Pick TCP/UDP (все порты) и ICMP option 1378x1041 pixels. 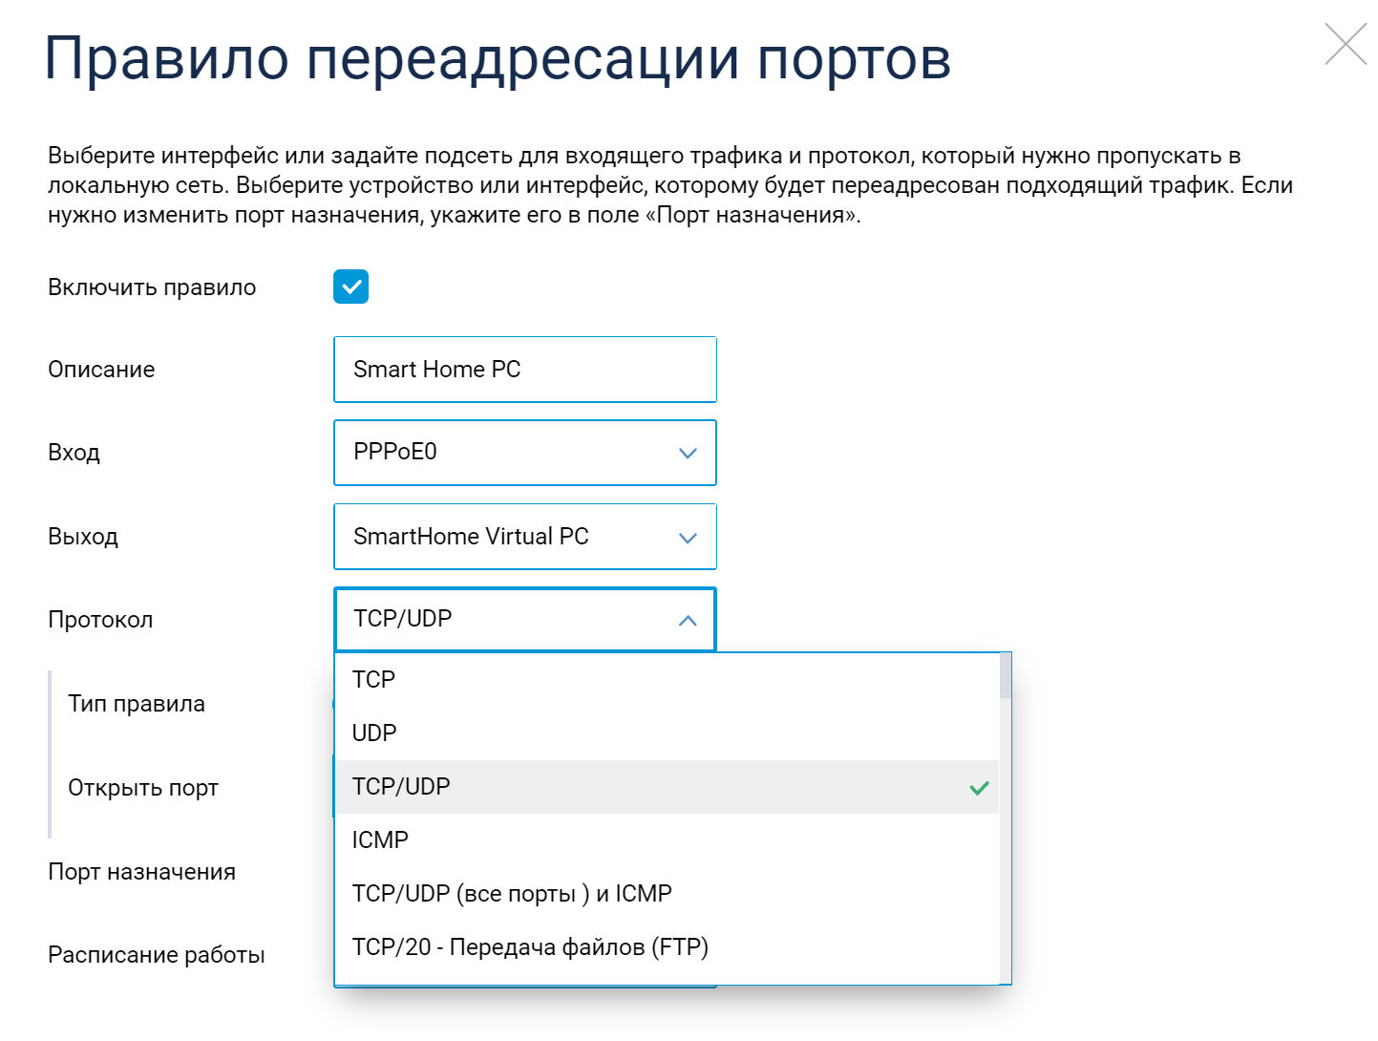[512, 894]
